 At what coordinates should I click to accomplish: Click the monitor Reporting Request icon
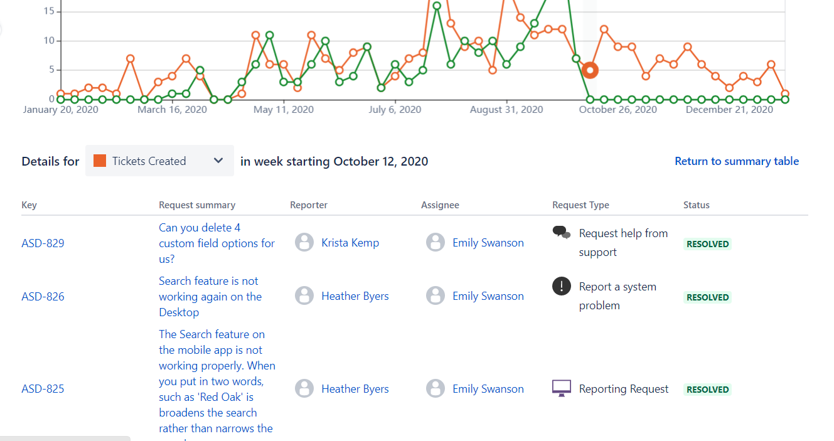562,388
